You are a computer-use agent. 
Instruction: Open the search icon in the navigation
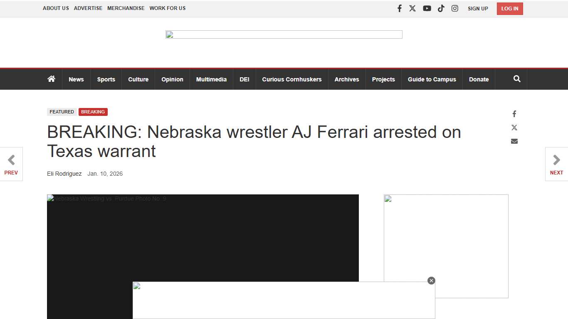tap(517, 79)
